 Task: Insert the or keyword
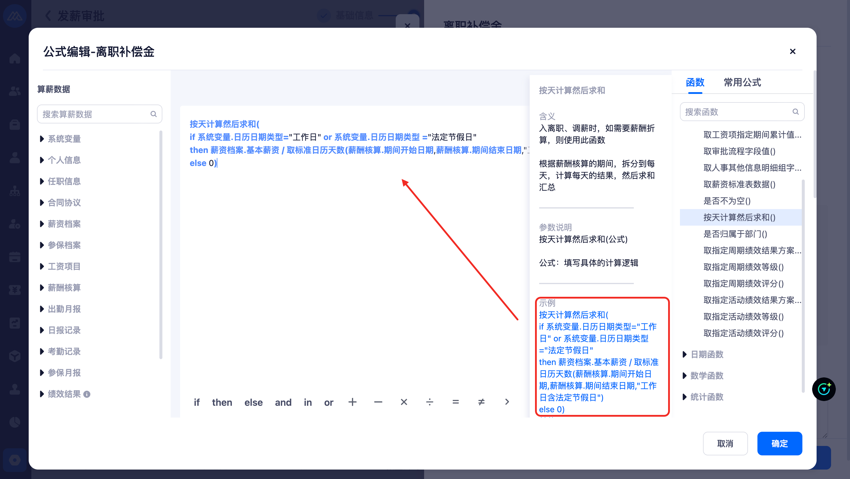coord(329,402)
